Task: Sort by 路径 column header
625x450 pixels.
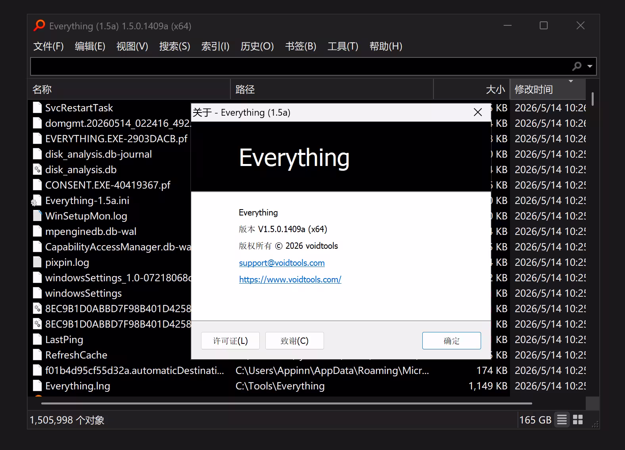Action: click(332, 90)
